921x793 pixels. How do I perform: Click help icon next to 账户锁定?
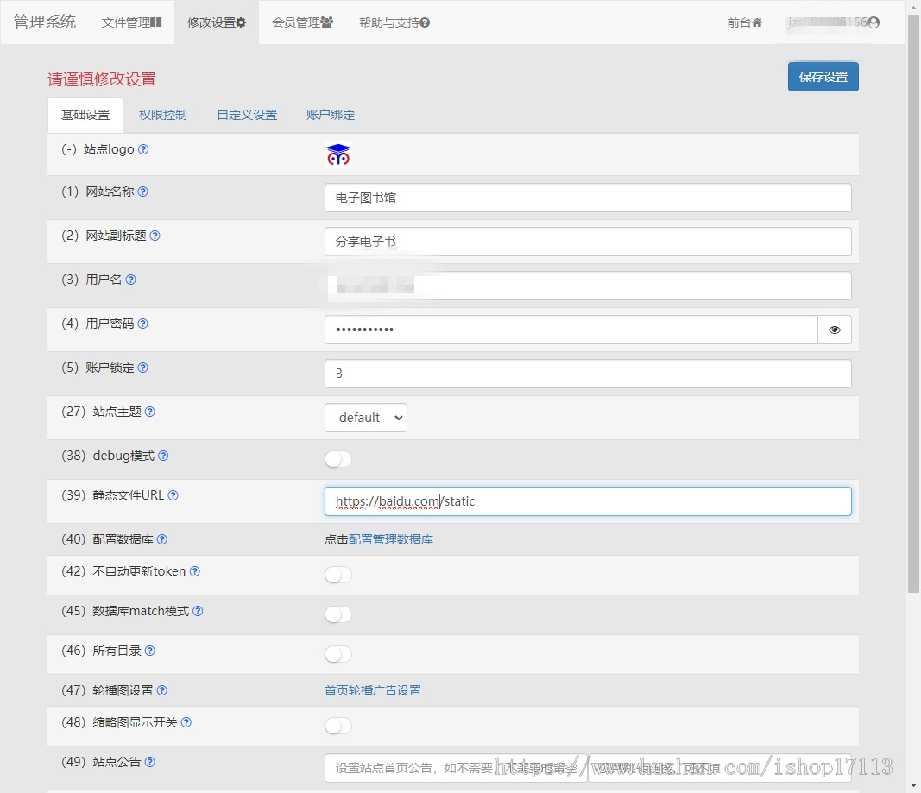(142, 368)
